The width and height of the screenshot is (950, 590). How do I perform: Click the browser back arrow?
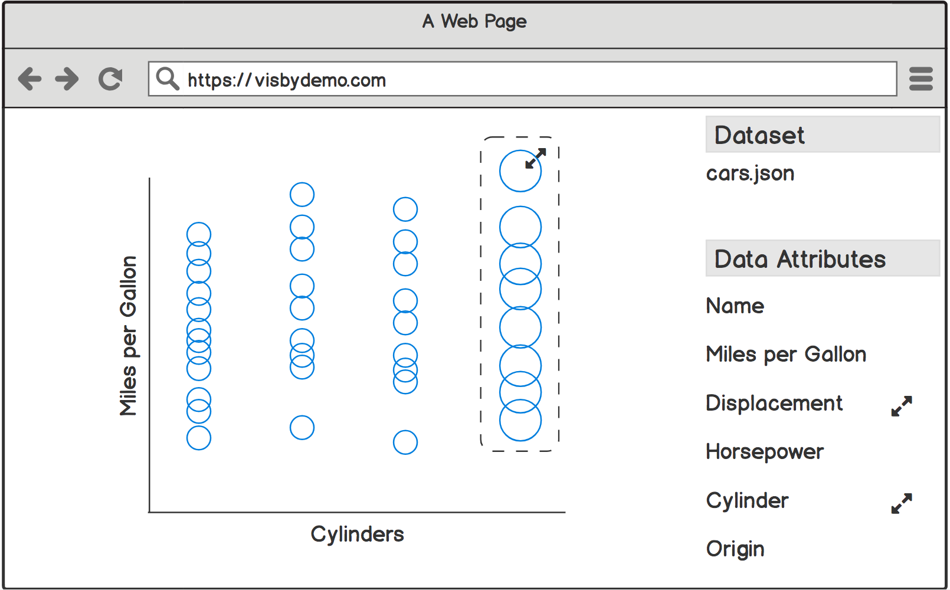point(30,78)
